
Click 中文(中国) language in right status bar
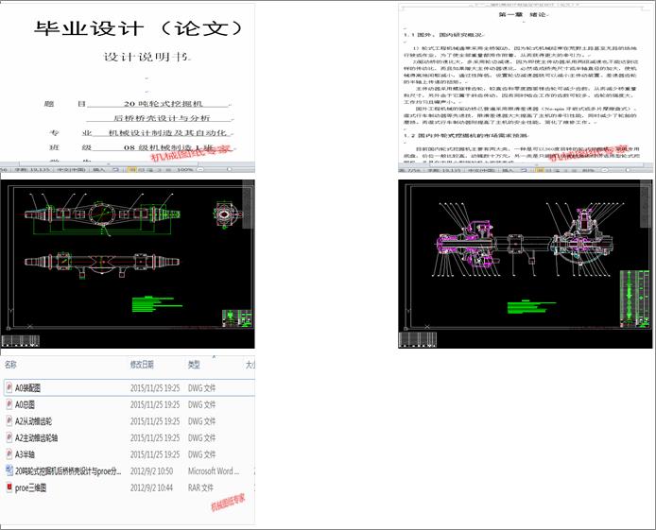[x=481, y=170]
